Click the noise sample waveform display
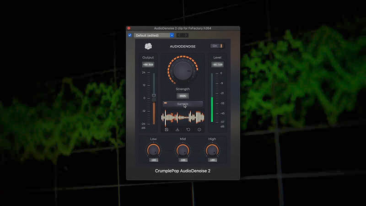 tap(183, 117)
